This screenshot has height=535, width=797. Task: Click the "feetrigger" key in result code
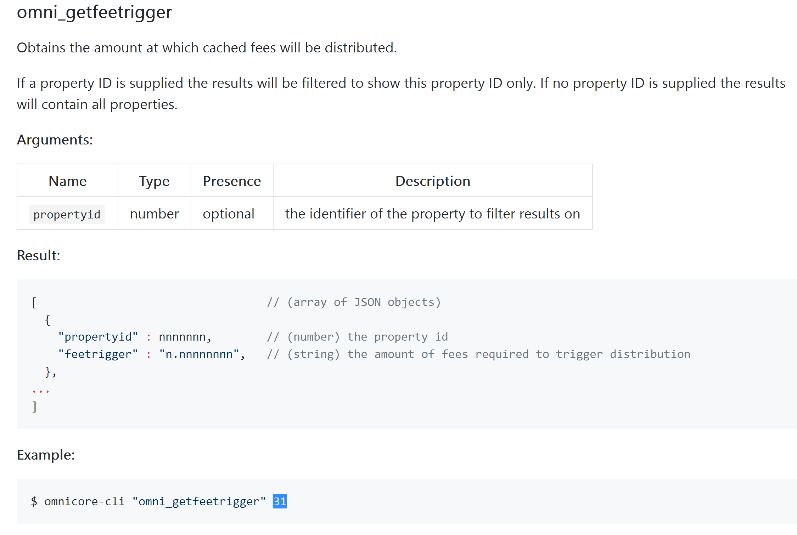point(98,354)
